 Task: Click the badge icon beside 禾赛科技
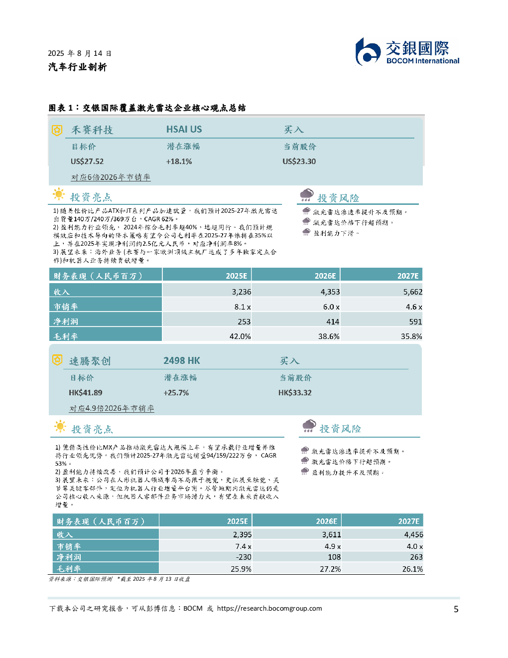(57, 130)
